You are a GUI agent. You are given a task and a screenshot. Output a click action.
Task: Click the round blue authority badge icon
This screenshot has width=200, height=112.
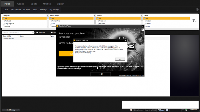click(x=167, y=110)
